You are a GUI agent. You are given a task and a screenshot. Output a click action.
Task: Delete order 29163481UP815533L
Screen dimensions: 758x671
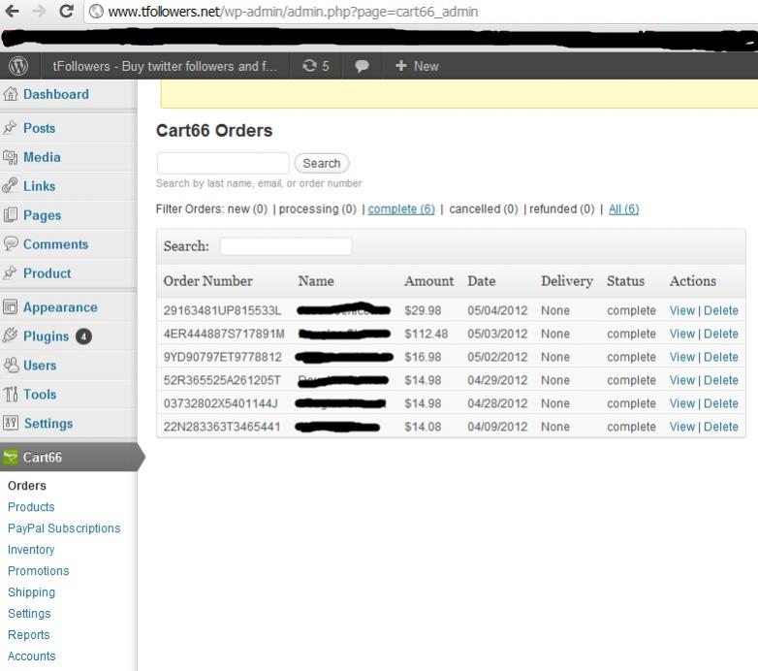pos(721,310)
